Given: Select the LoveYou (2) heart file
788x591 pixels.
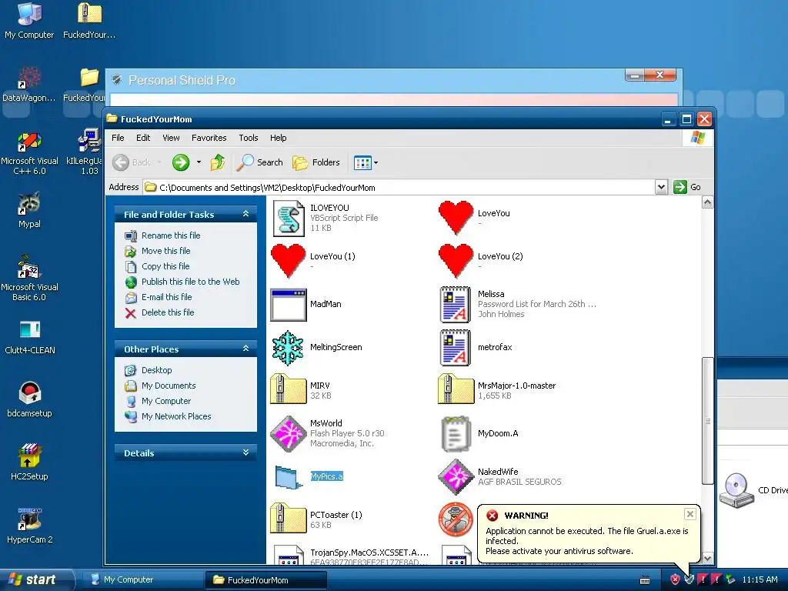Looking at the screenshot, I should coord(456,261).
